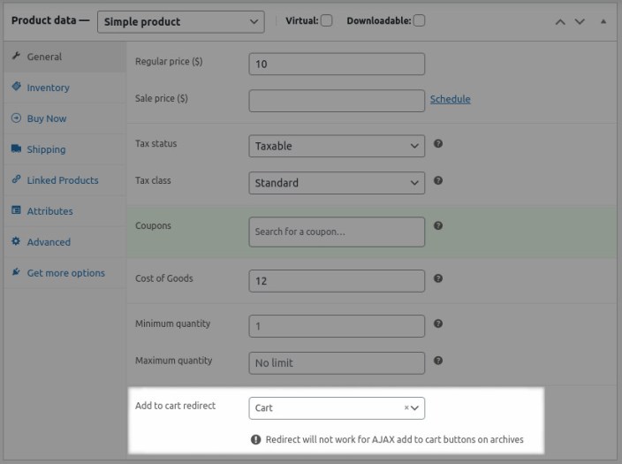Click the Maximum quantity field
622x464 pixels.
coord(337,363)
